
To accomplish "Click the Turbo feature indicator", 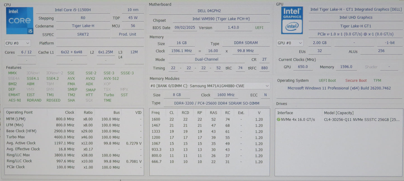I will point(109,95).
